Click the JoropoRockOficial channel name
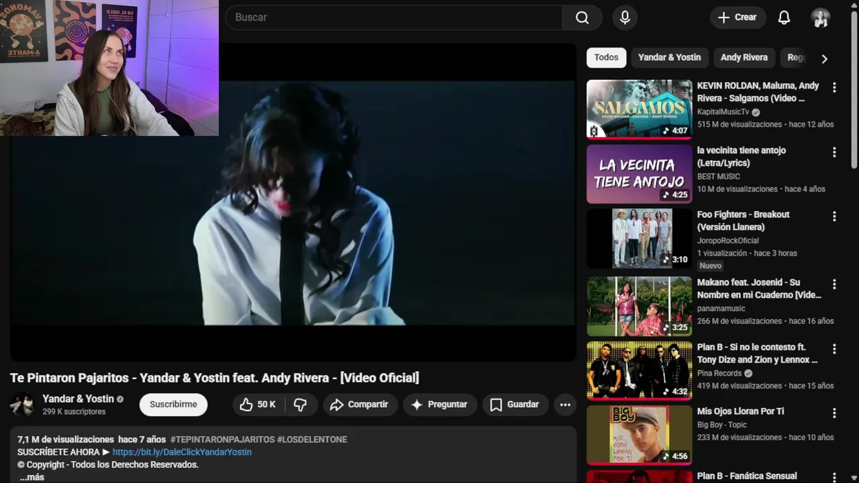Image resolution: width=859 pixels, height=483 pixels. (x=727, y=241)
